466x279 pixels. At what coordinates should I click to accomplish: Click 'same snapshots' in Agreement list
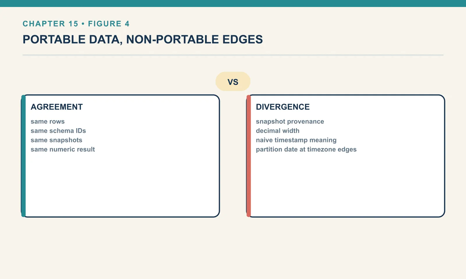[x=57, y=140]
